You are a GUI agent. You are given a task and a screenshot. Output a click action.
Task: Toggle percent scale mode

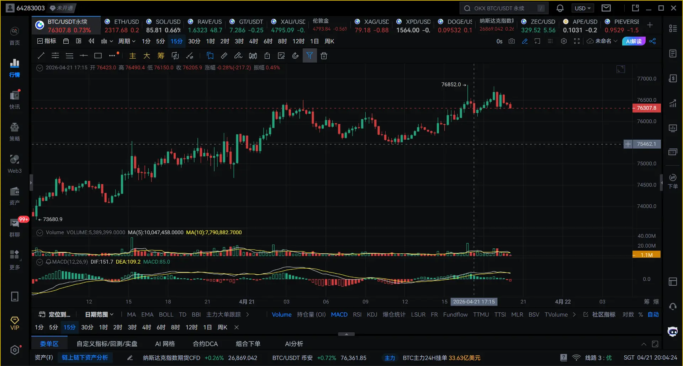[641, 314]
